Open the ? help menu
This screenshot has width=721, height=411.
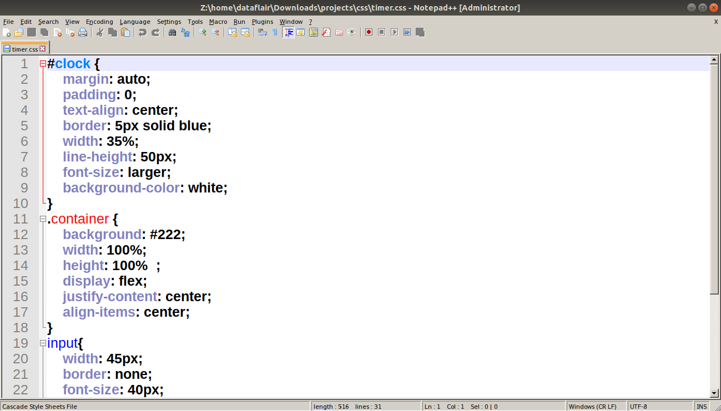pyautogui.click(x=311, y=22)
